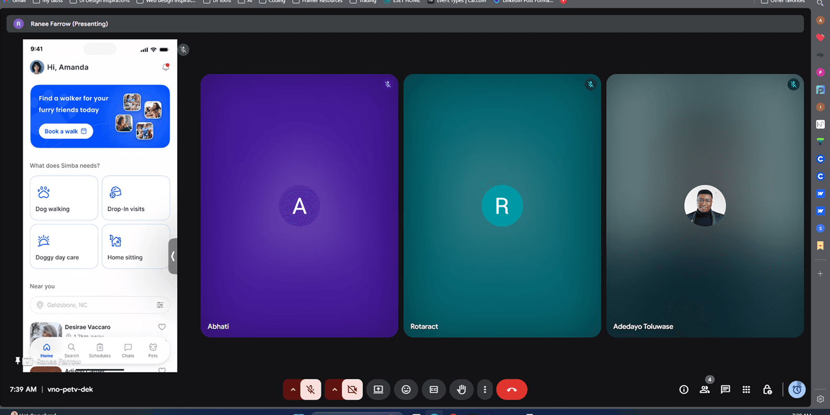
Task: Click the red heart sidebar icon
Action: (820, 38)
